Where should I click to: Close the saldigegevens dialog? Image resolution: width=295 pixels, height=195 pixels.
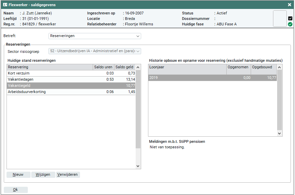[290, 5]
